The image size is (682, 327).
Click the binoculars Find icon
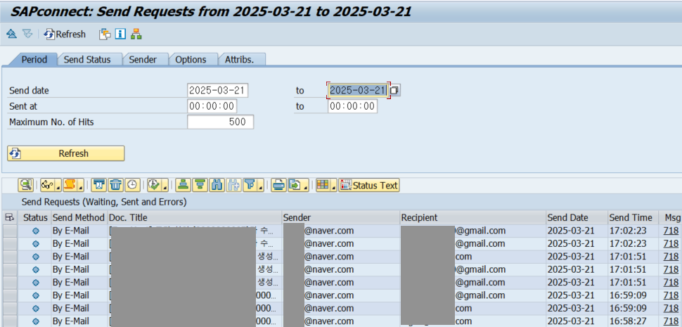tap(217, 185)
